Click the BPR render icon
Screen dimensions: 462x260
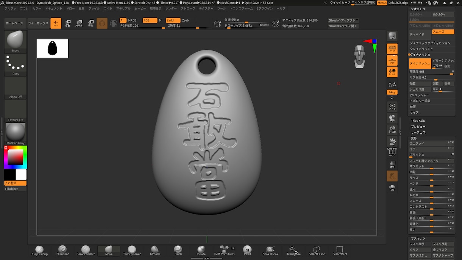click(392, 36)
